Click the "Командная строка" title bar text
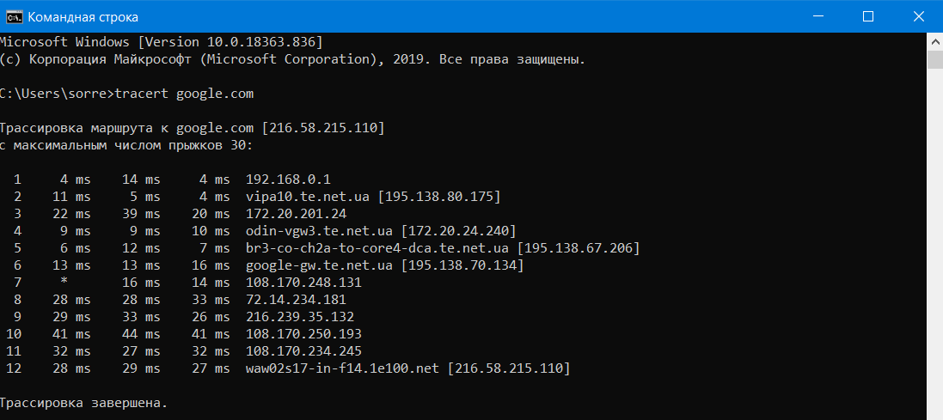 click(x=83, y=17)
